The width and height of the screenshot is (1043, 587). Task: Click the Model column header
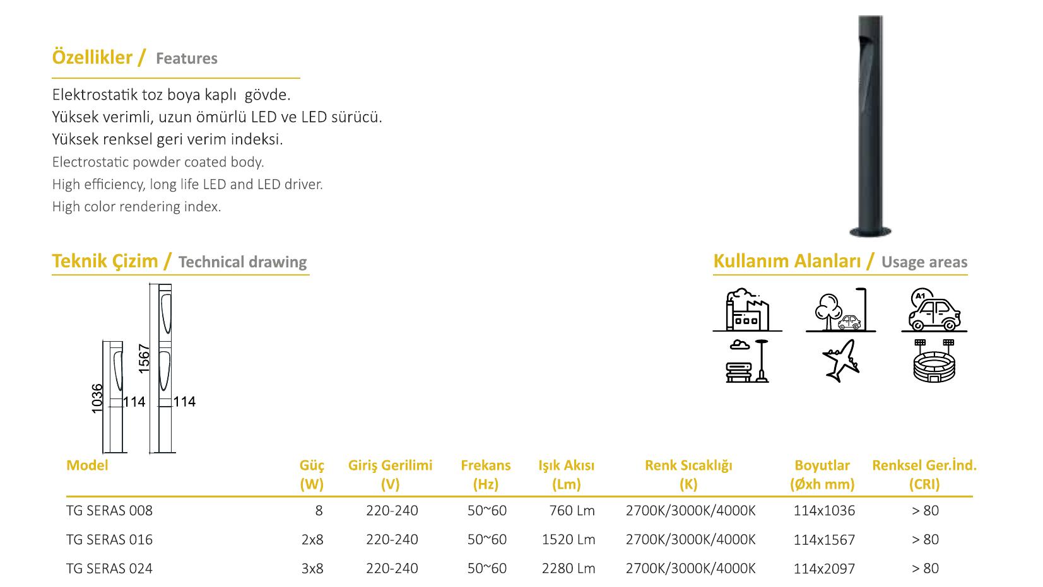(x=87, y=465)
